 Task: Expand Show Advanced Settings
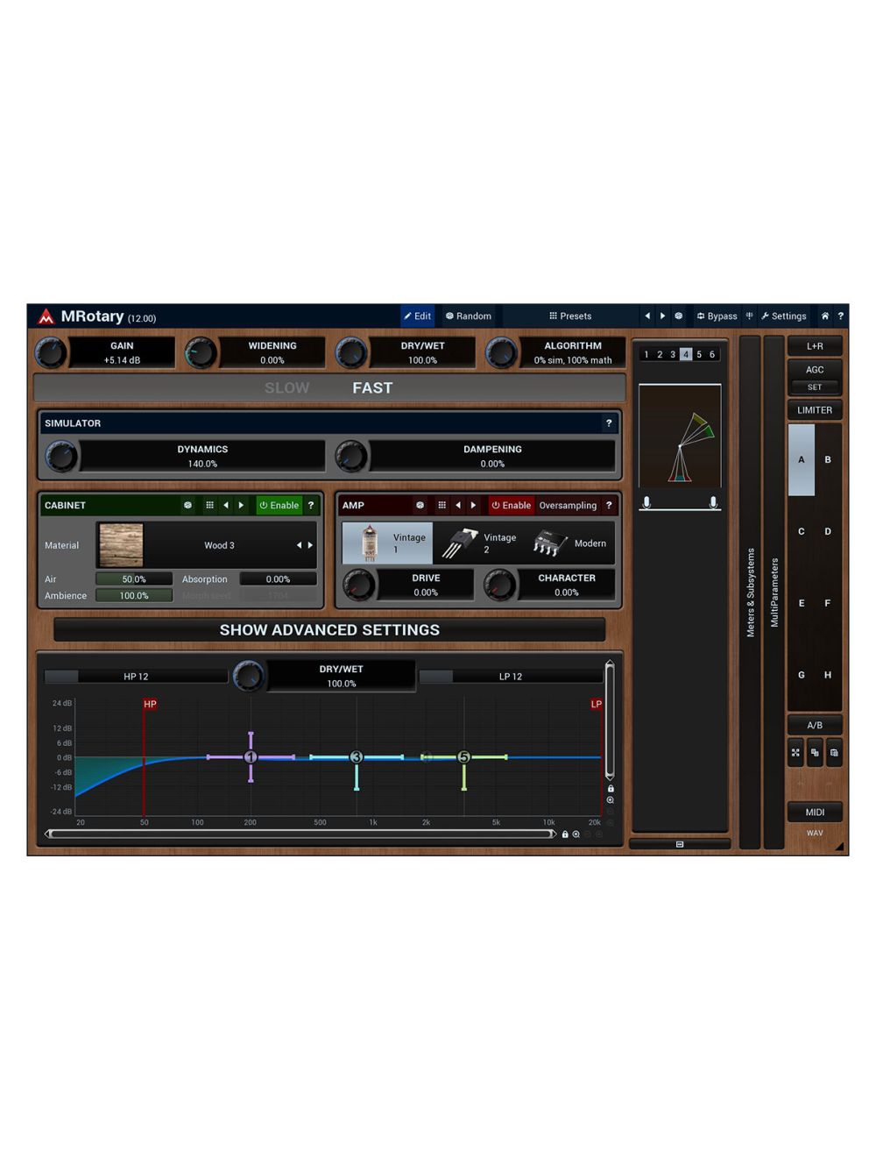pos(330,629)
